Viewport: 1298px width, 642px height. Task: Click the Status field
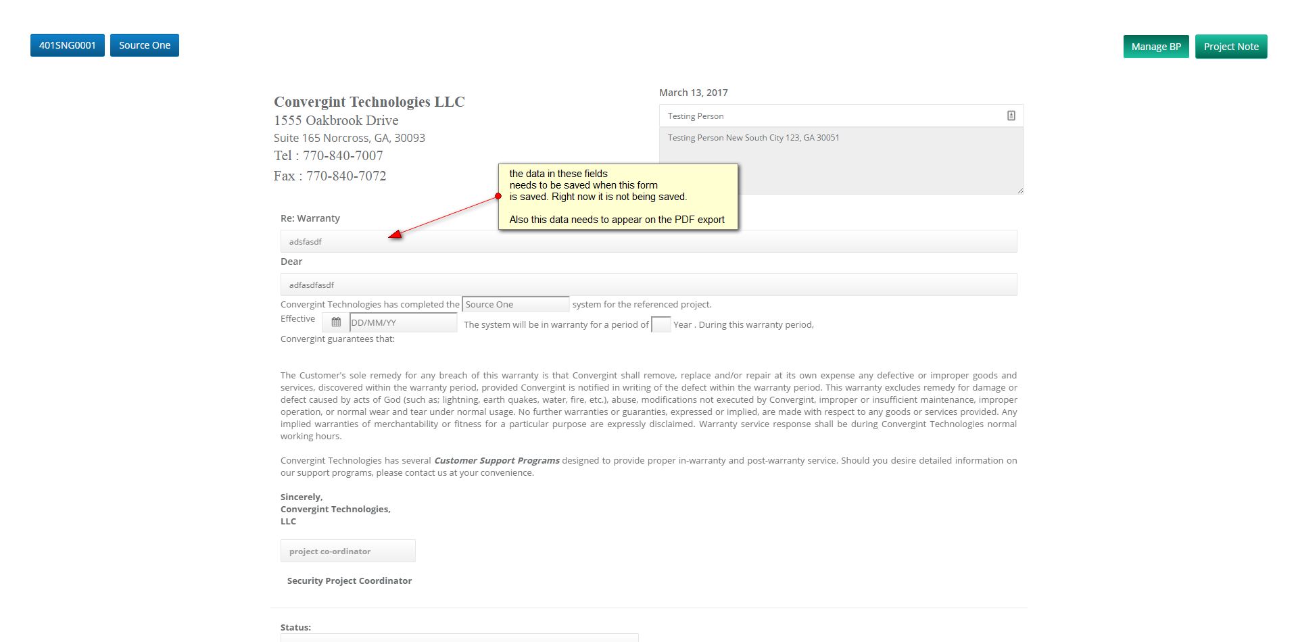tap(460, 638)
